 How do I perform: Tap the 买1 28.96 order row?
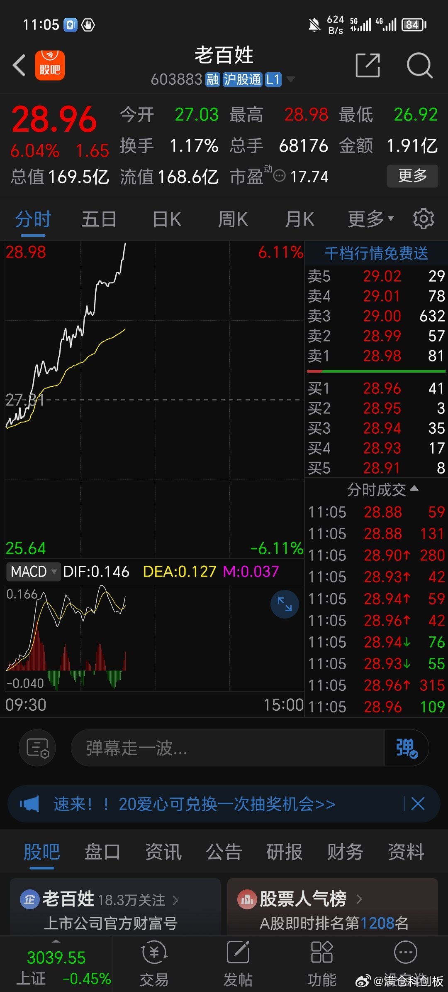[376, 388]
